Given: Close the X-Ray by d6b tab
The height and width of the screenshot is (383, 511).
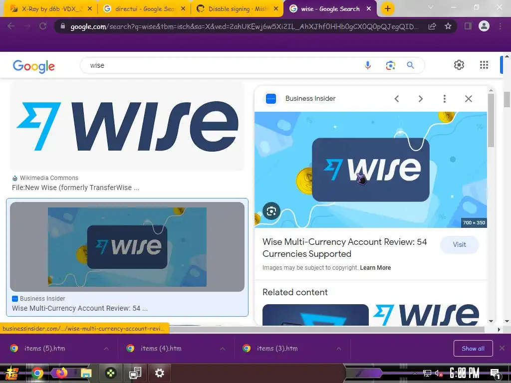Looking at the screenshot, I should (x=90, y=9).
